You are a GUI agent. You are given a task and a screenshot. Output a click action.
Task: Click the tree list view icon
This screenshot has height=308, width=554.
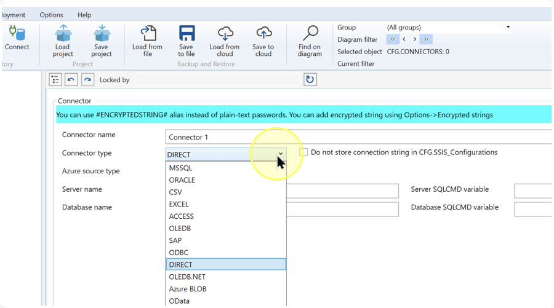[x=55, y=80]
